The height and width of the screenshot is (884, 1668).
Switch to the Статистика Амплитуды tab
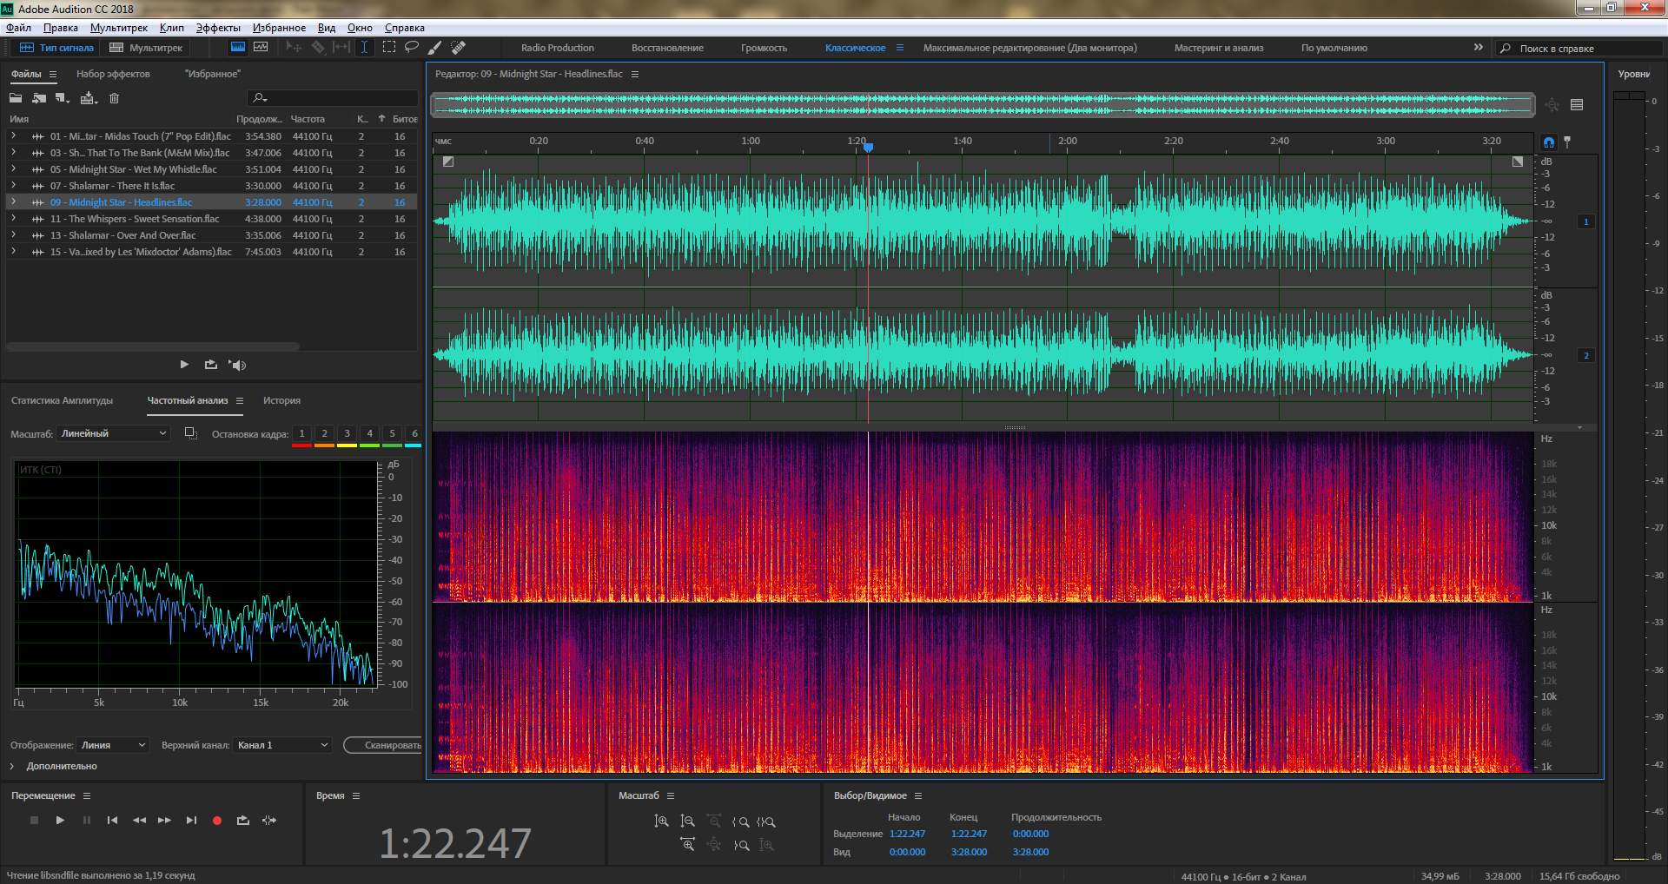click(63, 400)
